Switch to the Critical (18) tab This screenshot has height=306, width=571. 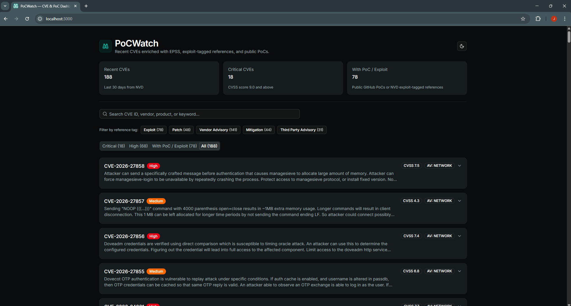(x=114, y=146)
